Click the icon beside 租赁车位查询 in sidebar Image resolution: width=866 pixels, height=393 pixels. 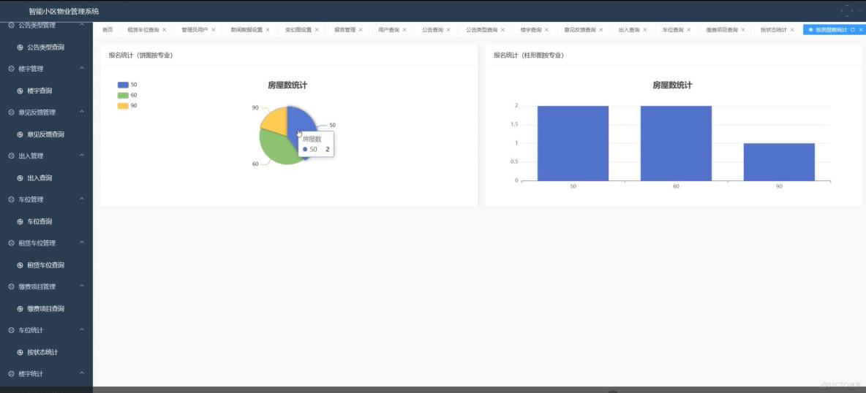tap(20, 265)
